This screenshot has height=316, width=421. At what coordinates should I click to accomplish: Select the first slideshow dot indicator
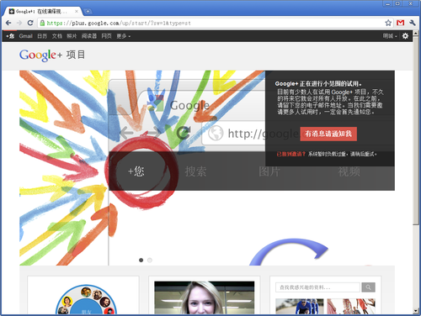pyautogui.click(x=141, y=261)
